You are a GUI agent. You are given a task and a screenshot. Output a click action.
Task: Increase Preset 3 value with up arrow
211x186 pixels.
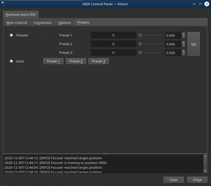point(183,51)
